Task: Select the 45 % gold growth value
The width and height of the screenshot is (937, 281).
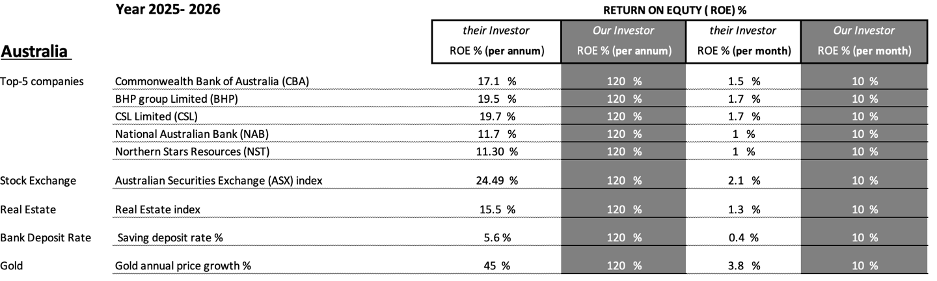Action: [496, 266]
